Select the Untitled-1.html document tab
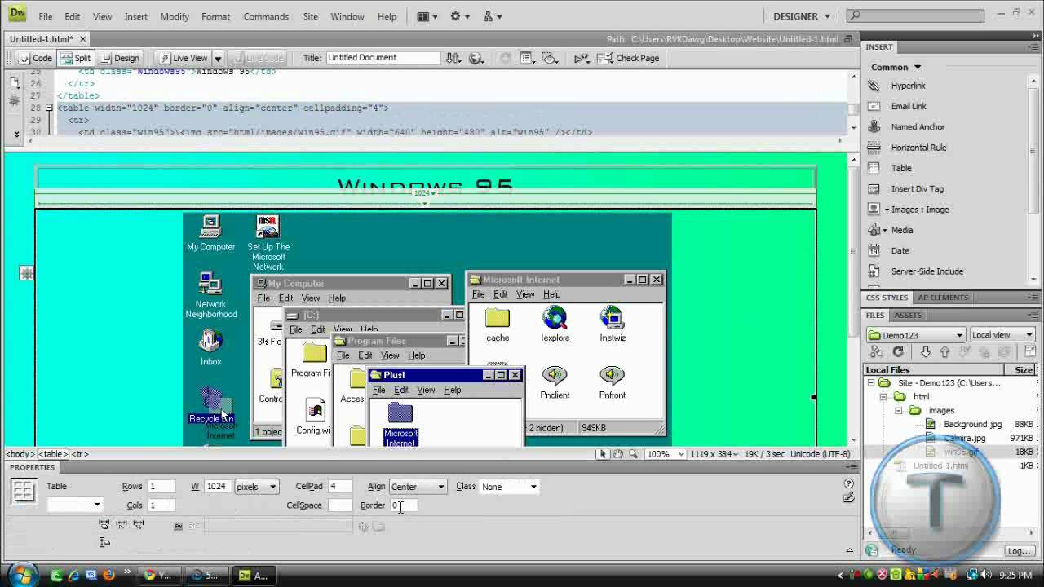The width and height of the screenshot is (1044, 587). tap(42, 38)
